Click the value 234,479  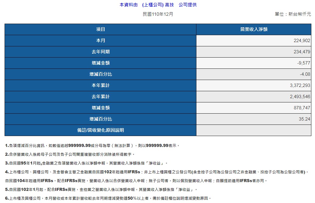coord(302,52)
